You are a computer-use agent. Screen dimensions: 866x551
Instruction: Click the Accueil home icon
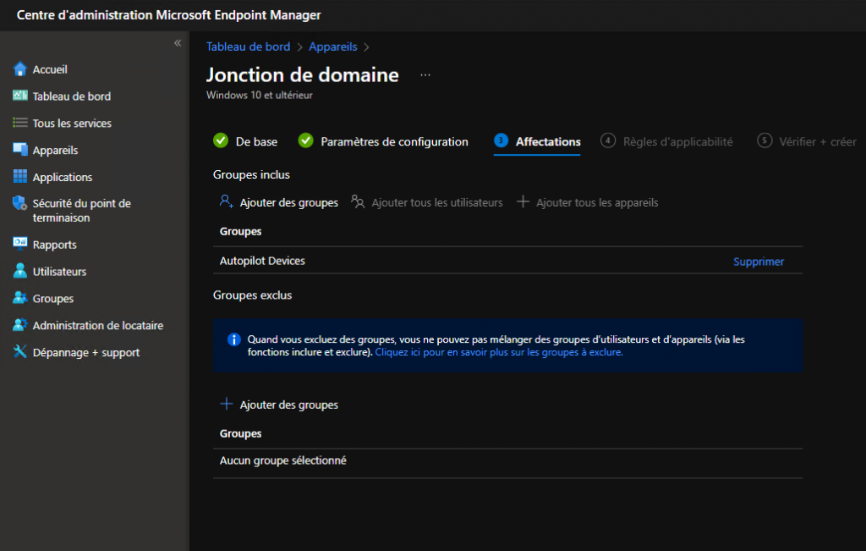click(x=20, y=69)
